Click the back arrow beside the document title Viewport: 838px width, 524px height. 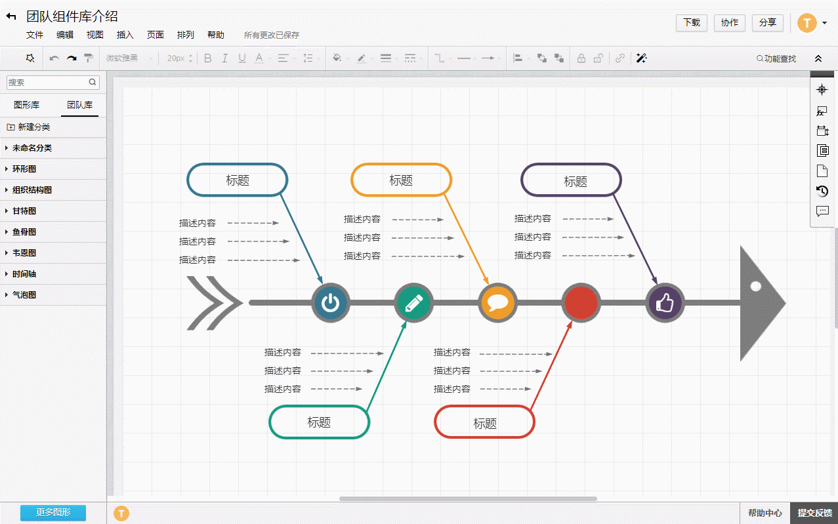(x=11, y=17)
